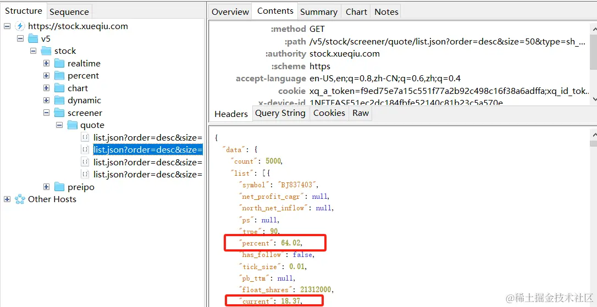
Task: Click scroll-up arrow of headers pane scrollbar
Action: [593, 29]
